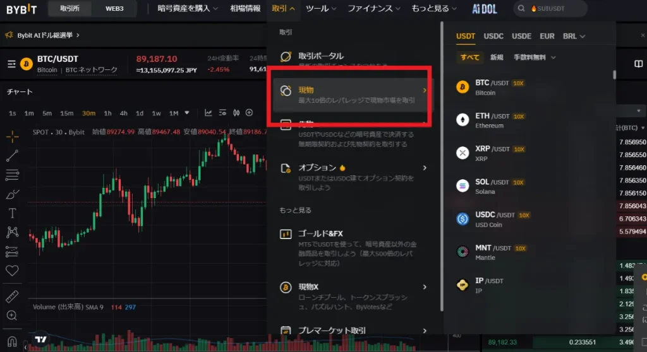
Task: Select the trend line drawing tool
Action: tap(12, 156)
